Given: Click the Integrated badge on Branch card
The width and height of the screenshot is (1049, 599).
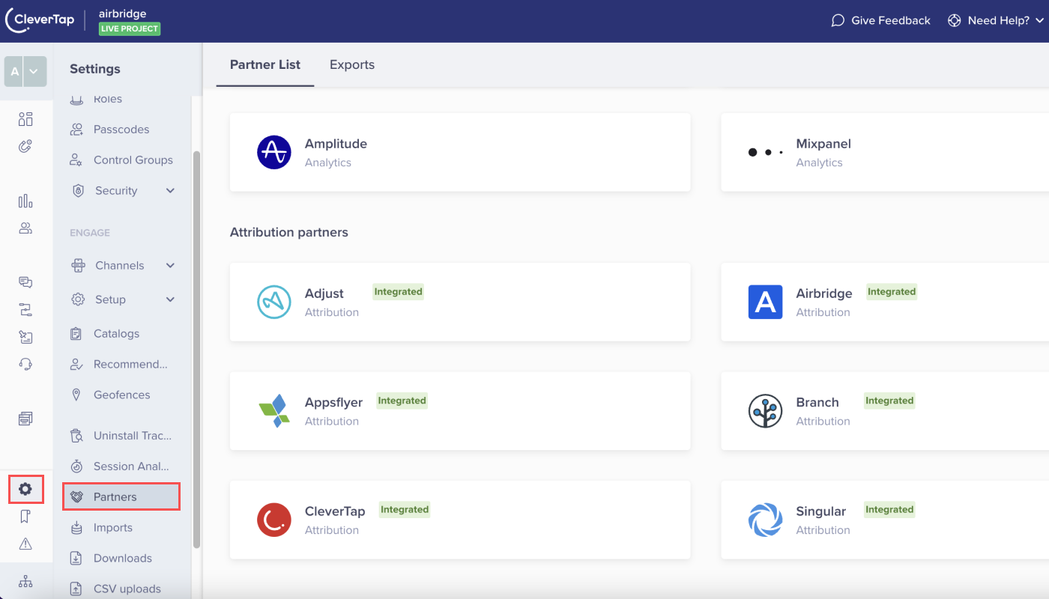Looking at the screenshot, I should [889, 401].
